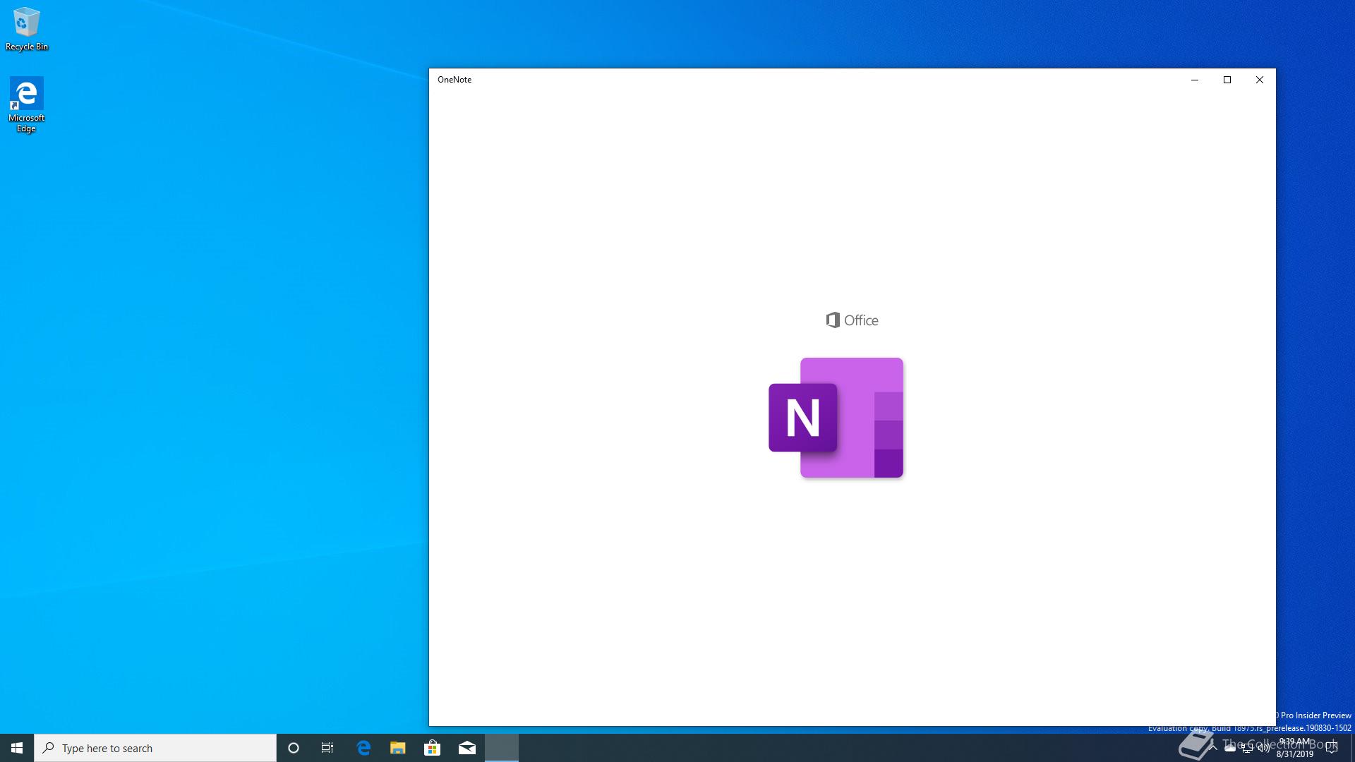Maximize the OneNote window
Screen dimensions: 1355x762
coord(1227,80)
